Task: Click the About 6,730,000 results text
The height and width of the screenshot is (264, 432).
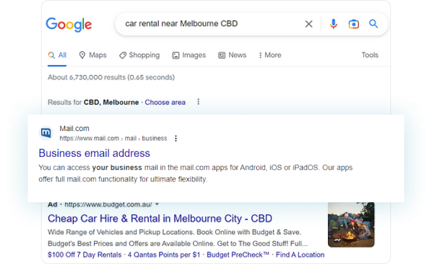Action: coord(111,77)
